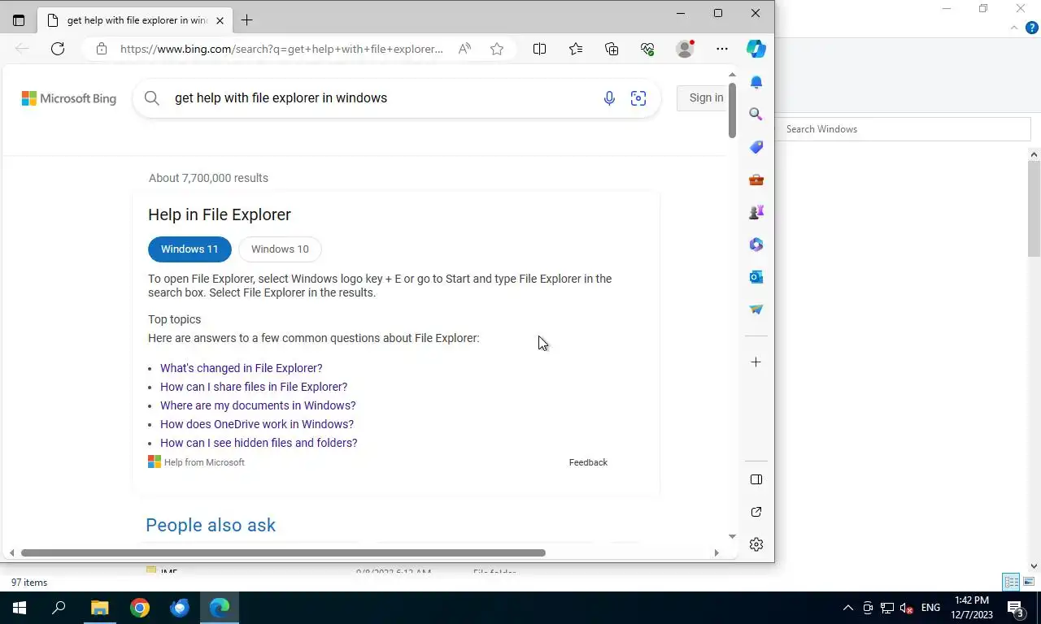This screenshot has height=624, width=1041.
Task: Open Edge Settings and more menu
Action: pos(722,49)
